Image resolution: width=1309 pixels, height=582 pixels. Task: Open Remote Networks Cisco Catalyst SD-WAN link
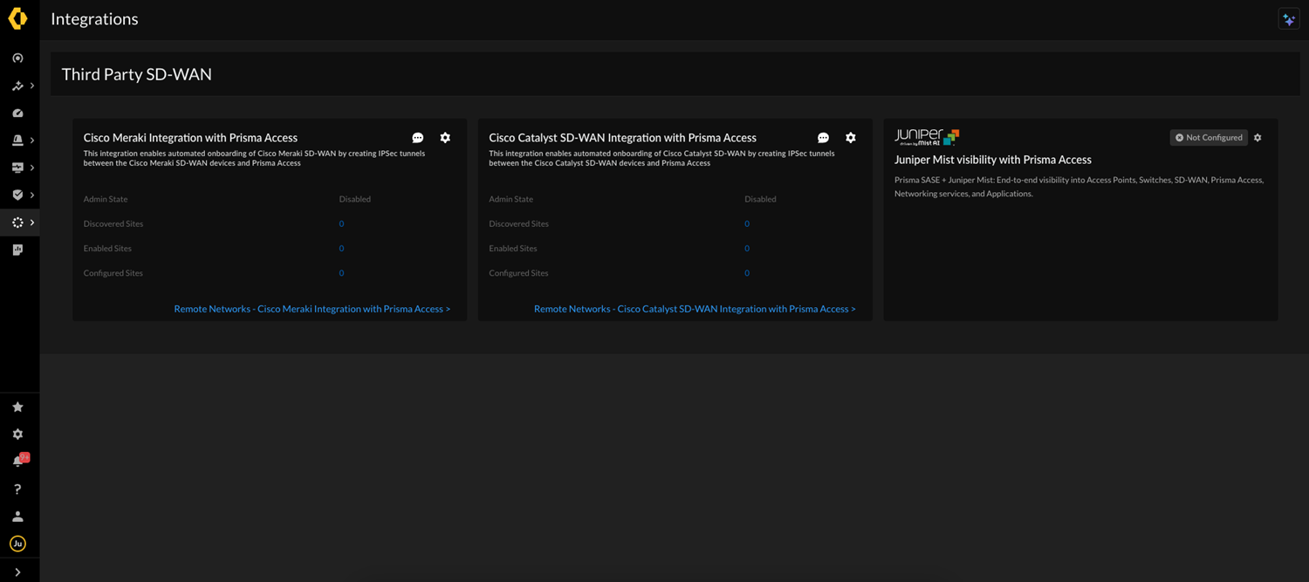[x=695, y=309]
